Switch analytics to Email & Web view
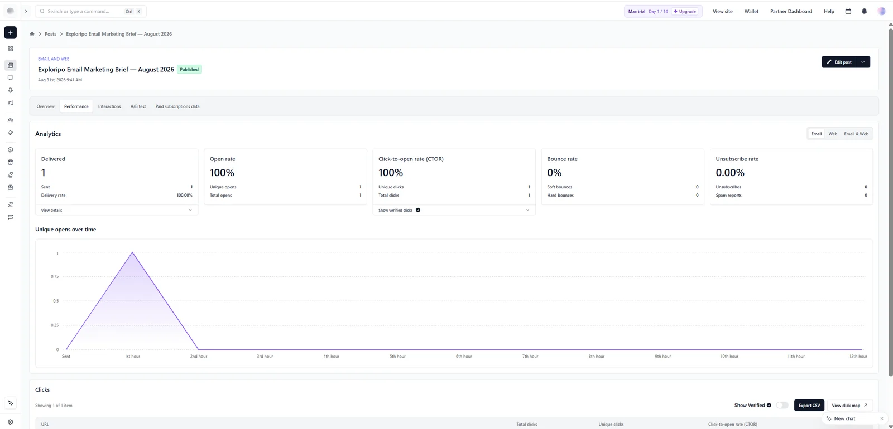 (x=856, y=134)
